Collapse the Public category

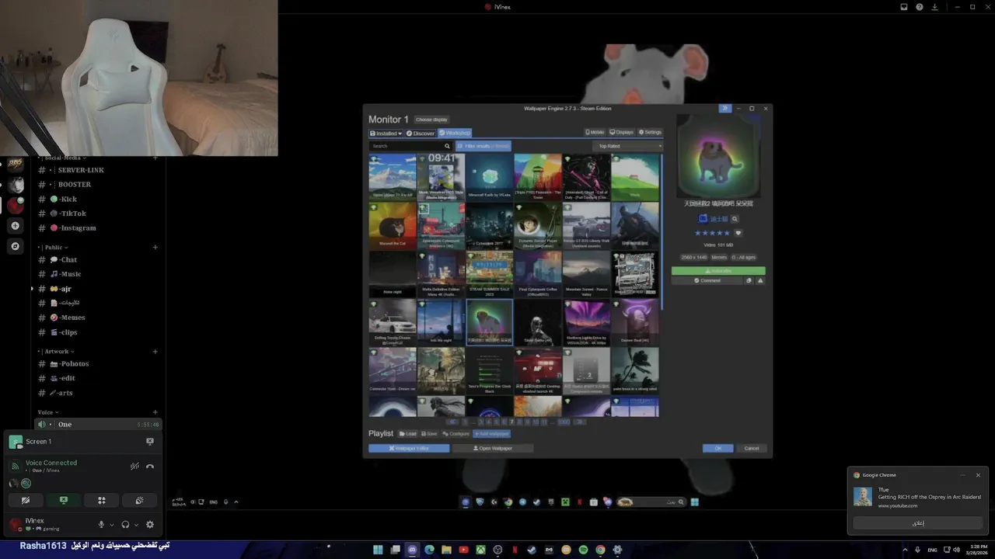point(53,248)
